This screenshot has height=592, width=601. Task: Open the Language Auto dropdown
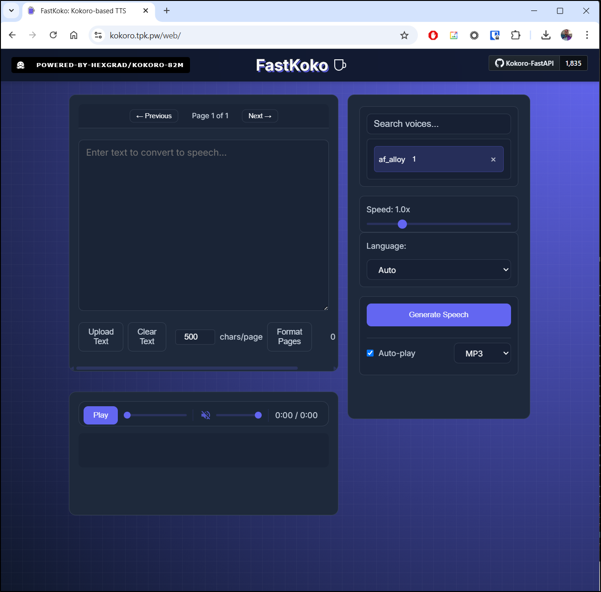tap(439, 270)
